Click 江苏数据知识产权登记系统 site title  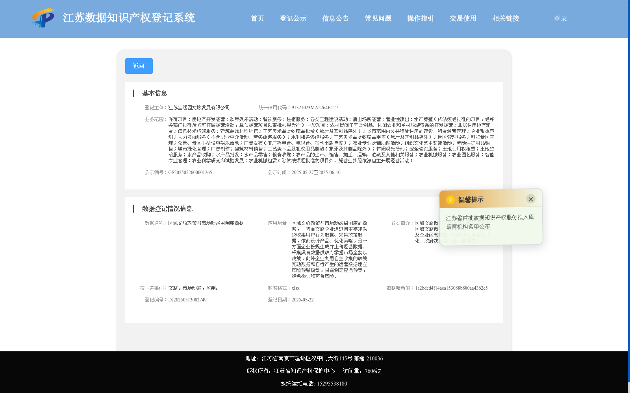tap(129, 18)
